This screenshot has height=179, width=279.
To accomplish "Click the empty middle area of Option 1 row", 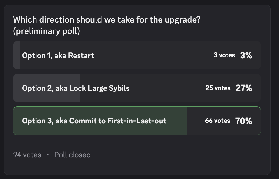I will click(x=153, y=55).
